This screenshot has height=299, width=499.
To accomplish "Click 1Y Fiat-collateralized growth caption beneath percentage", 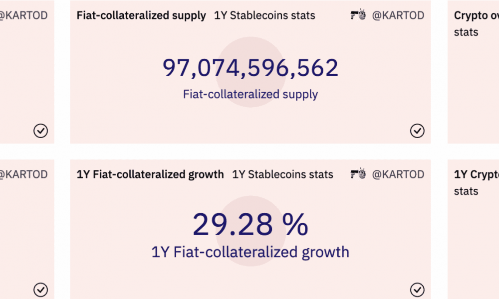I will point(250,252).
